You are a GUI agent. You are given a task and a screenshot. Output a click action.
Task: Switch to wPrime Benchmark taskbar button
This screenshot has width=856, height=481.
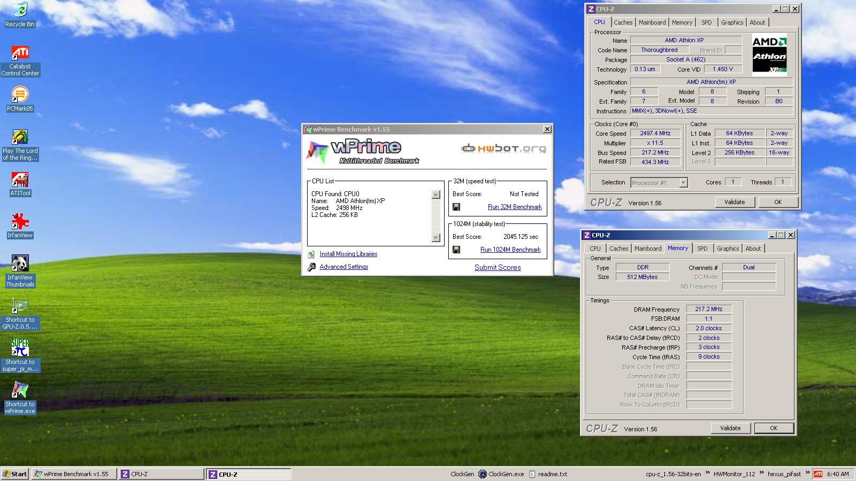(x=74, y=474)
